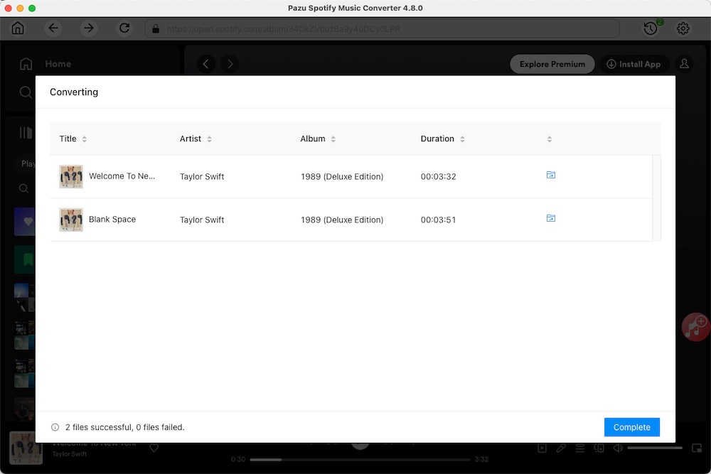Open output folder for Welcome To New York
Screen dimensions: 711x474
(550, 175)
